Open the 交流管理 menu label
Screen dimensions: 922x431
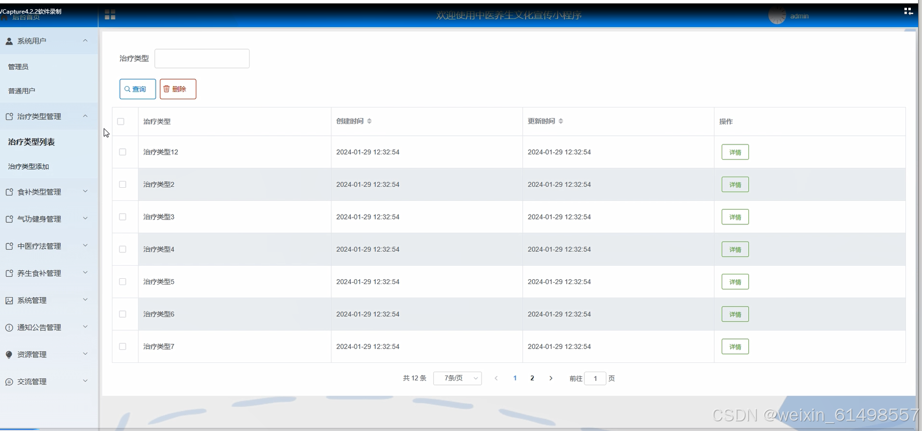tap(32, 382)
